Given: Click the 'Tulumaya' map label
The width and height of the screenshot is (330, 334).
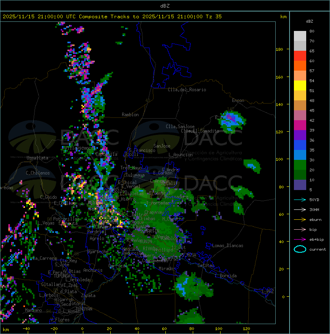Looking at the screenshot, I should point(135,175).
